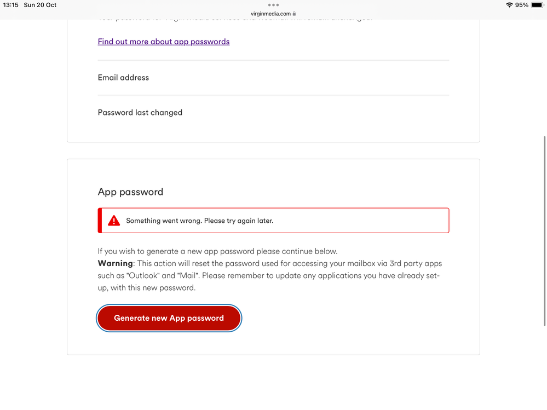Open the three-dot multitasking menu
547x410 pixels.
[x=273, y=5]
